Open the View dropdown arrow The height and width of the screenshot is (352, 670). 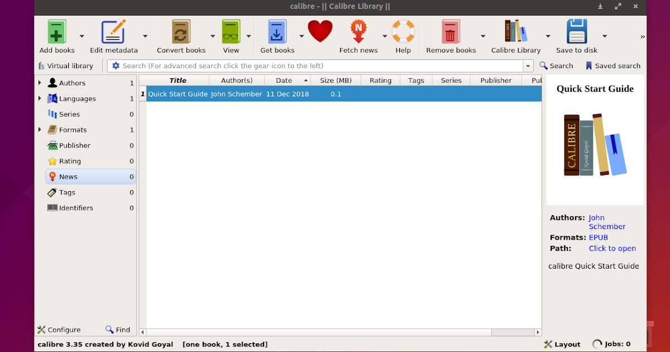tap(248, 36)
